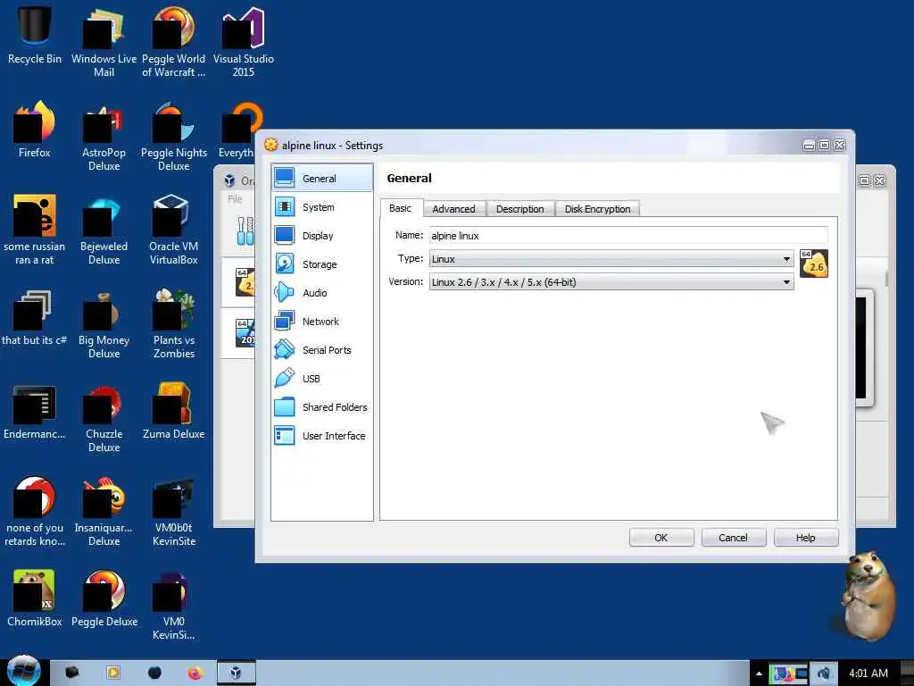Select the Insaniquarium Deluxe desktop icon
Viewport: 914px width, 686px height.
click(x=104, y=512)
